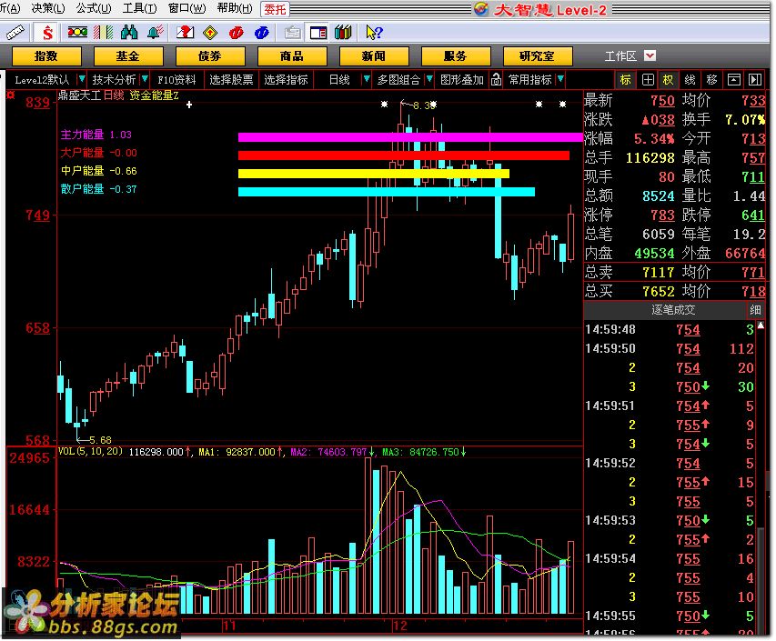776x641 pixels.
Task: Click the Level2默认 label
Action: (x=42, y=80)
